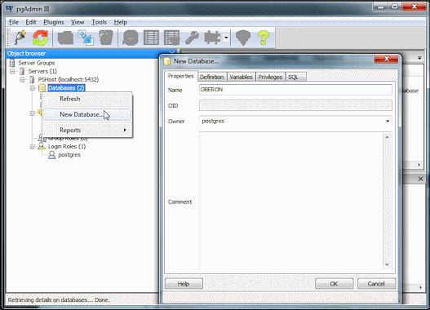This screenshot has width=430, height=310.
Task: Click the New Database dialog title icon
Action: pyautogui.click(x=166, y=61)
